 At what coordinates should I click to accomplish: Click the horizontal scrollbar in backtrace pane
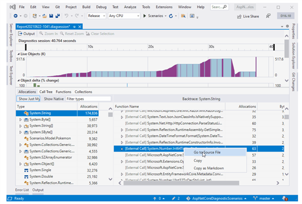(181, 183)
